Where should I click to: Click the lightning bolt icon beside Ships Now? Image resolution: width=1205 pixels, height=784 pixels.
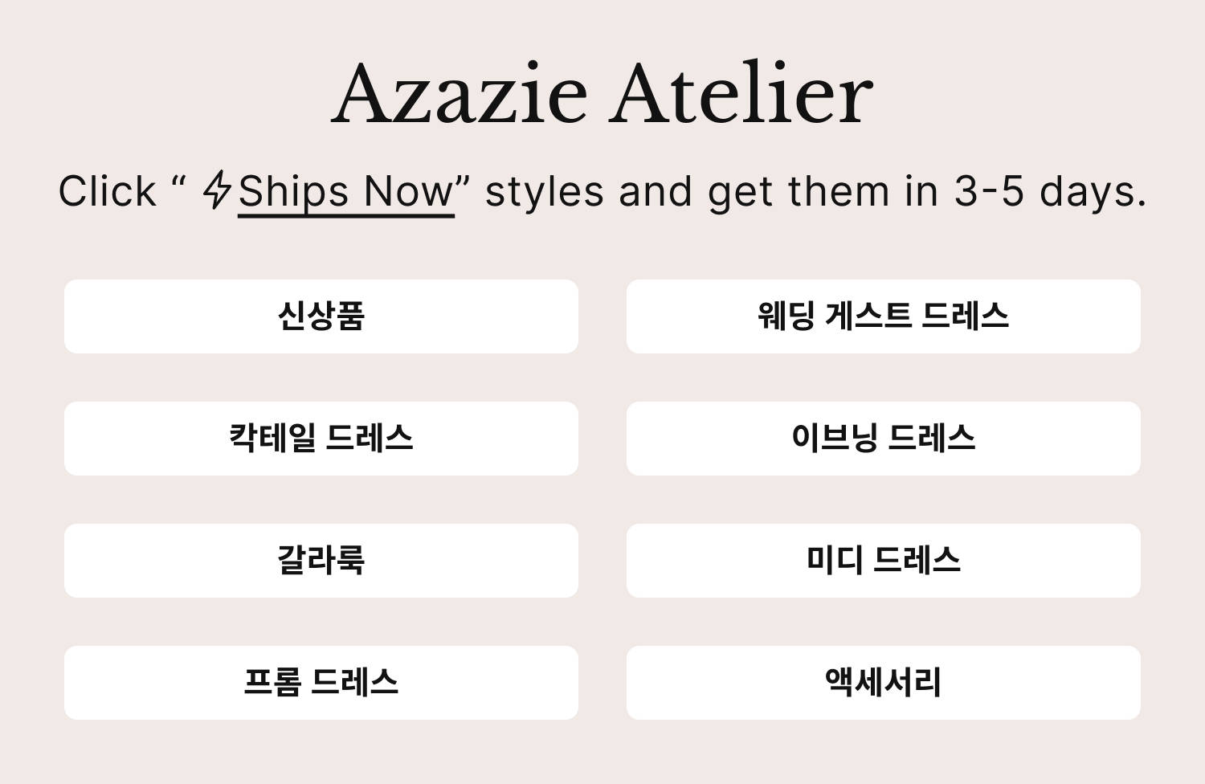pyautogui.click(x=217, y=190)
